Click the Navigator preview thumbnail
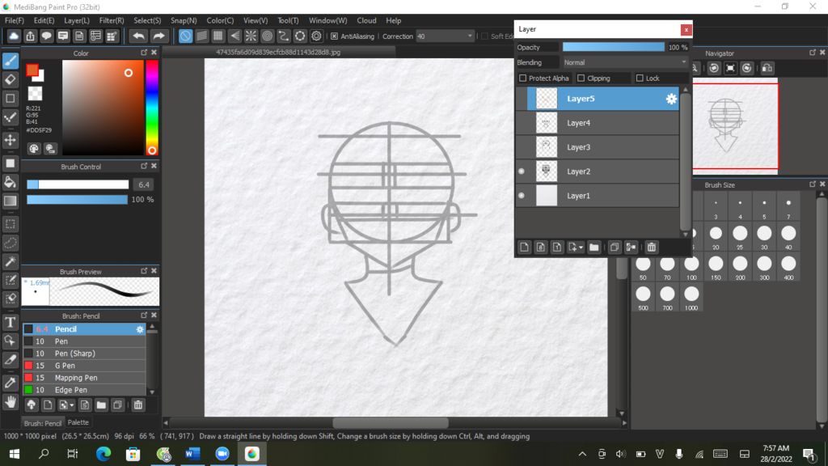This screenshot has width=828, height=466. [x=735, y=126]
